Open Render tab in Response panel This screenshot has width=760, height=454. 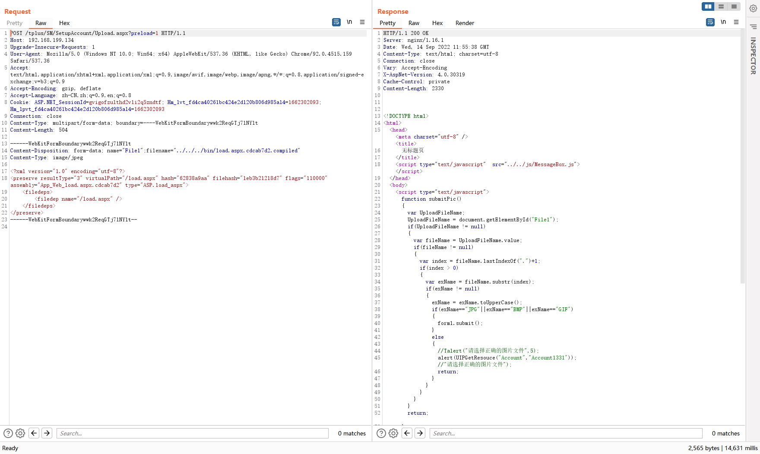(x=465, y=23)
